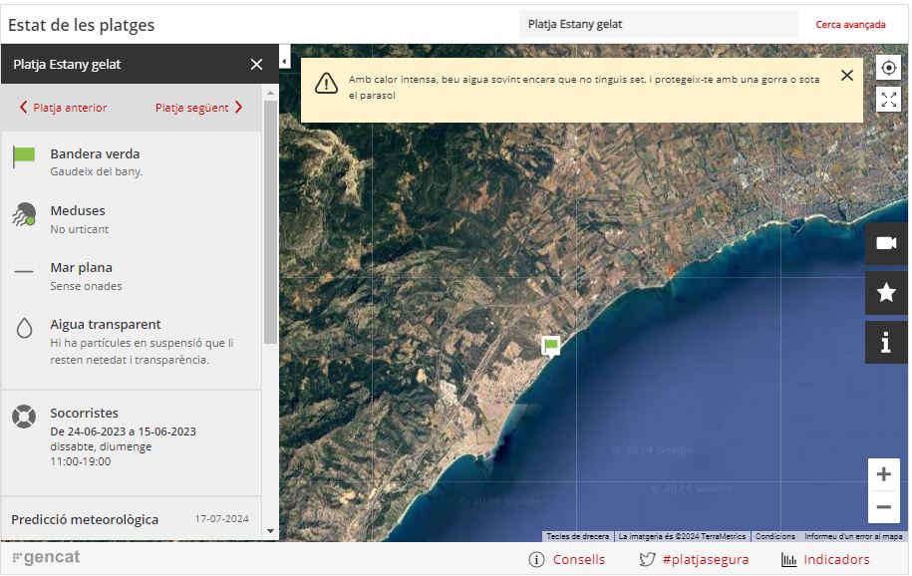This screenshot has height=576, width=912.
Task: Click Meduses heading text
Action: [78, 210]
